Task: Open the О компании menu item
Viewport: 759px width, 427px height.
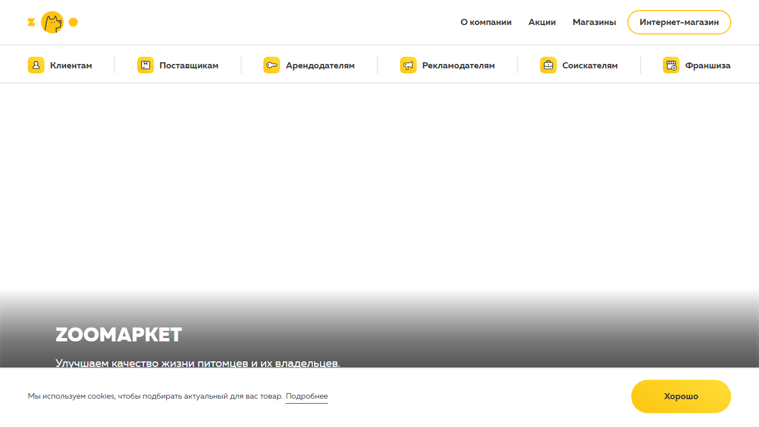Action: coord(486,22)
